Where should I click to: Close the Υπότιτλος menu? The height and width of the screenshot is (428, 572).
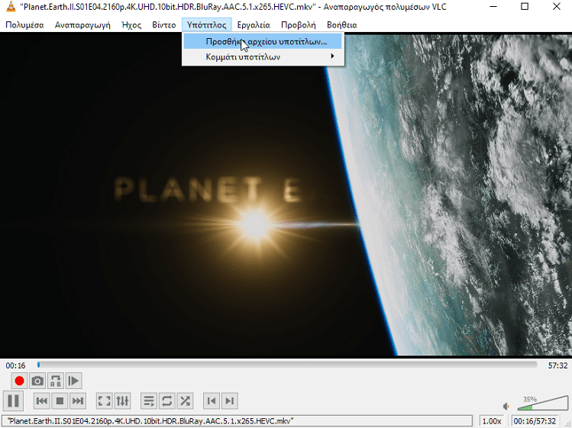[206, 24]
